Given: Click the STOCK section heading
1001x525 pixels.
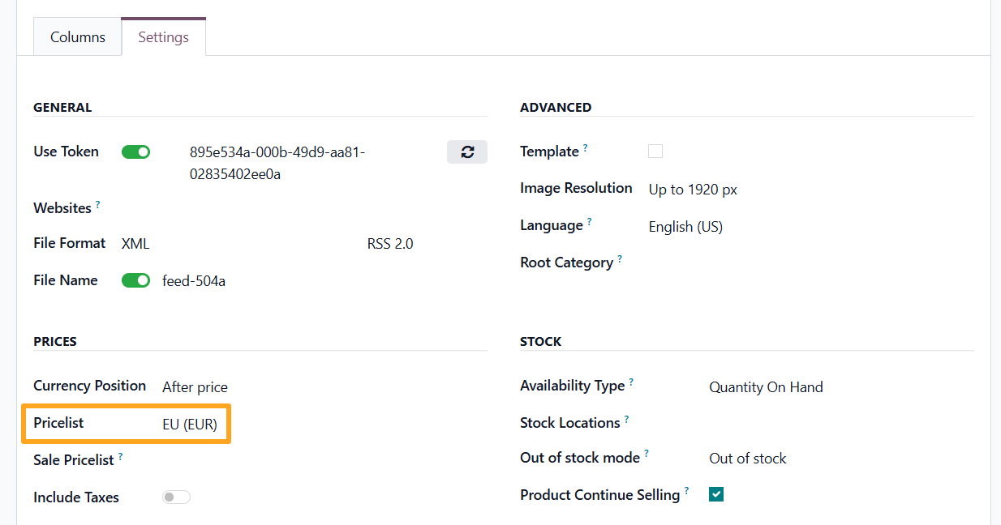Looking at the screenshot, I should (x=541, y=341).
